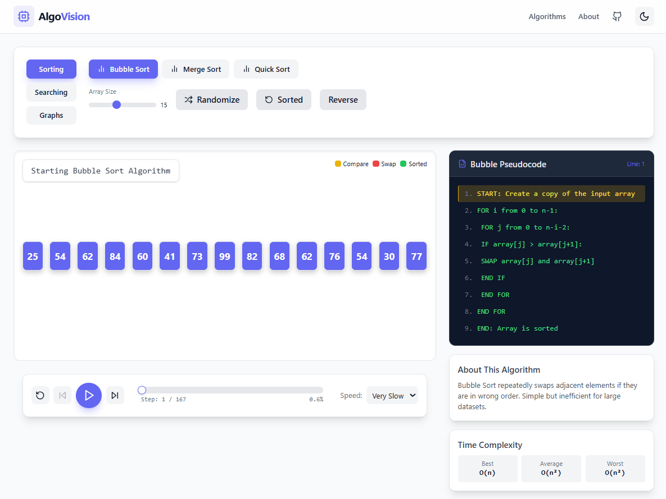Image resolution: width=666 pixels, height=499 pixels.
Task: Click the Best O(n) complexity box
Action: coord(488,469)
